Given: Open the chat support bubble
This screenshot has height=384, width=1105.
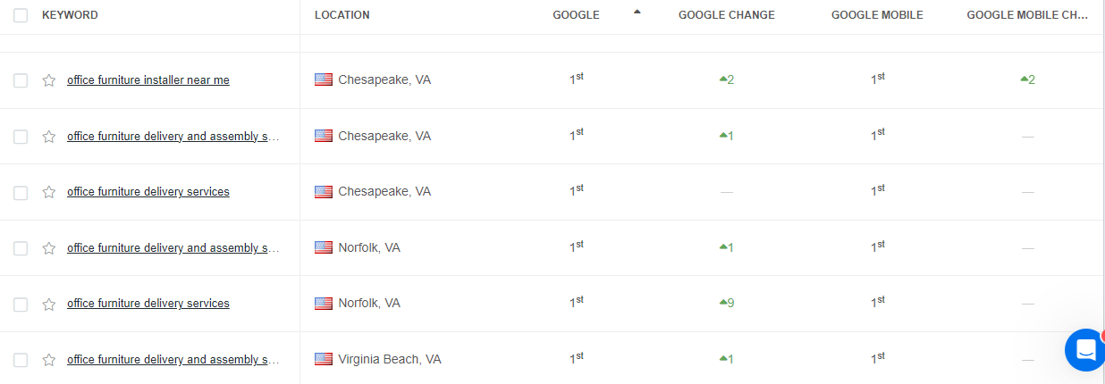Looking at the screenshot, I should [1085, 350].
